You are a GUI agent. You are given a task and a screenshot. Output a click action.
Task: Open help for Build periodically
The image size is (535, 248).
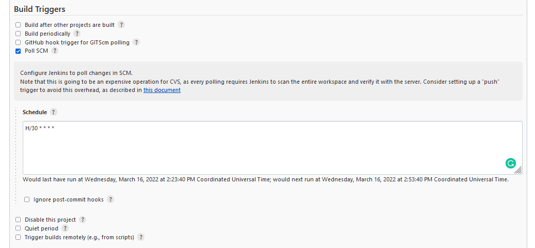click(77, 34)
